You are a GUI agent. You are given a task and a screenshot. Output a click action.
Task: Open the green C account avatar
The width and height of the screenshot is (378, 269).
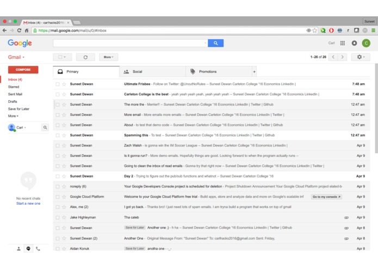coord(366,43)
